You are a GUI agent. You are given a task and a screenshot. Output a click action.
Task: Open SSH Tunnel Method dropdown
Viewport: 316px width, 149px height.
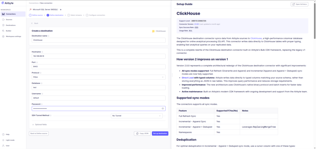coord(137,116)
